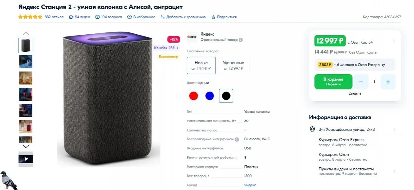Click the info icon next to Оригинальный товар
This screenshot has width=414, height=190.
coord(241,40)
